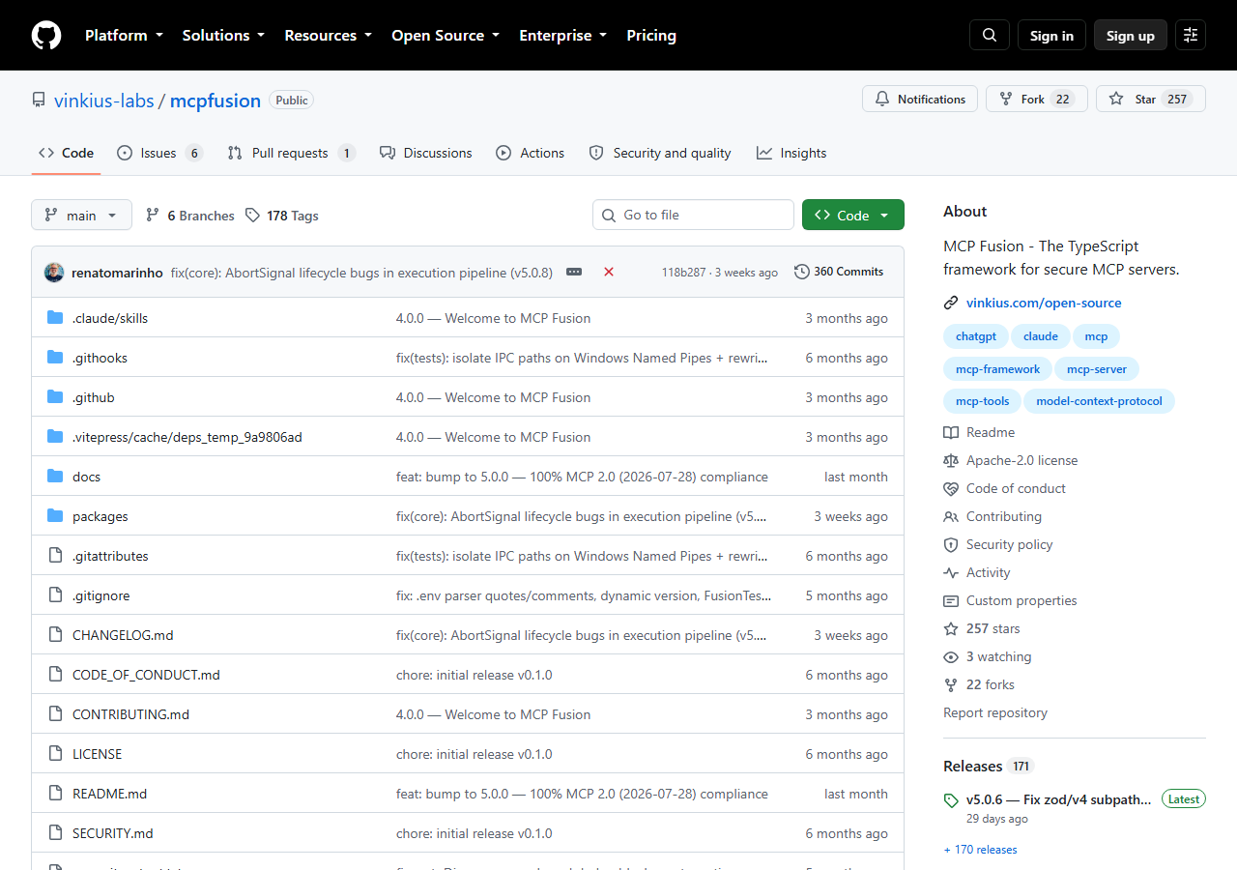Expand the Resources menu
The height and width of the screenshot is (870, 1237).
[328, 36]
